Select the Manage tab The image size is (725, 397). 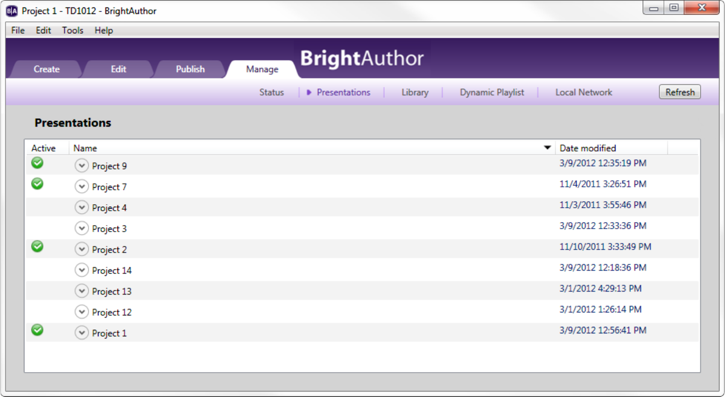coord(262,70)
